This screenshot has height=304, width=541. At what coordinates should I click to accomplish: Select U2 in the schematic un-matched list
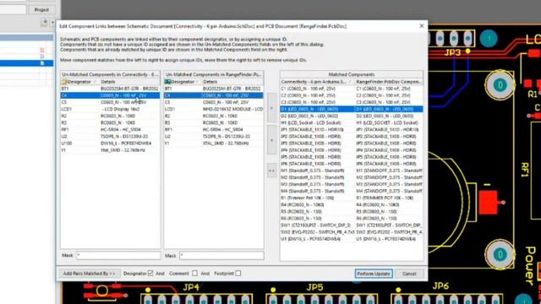110,137
